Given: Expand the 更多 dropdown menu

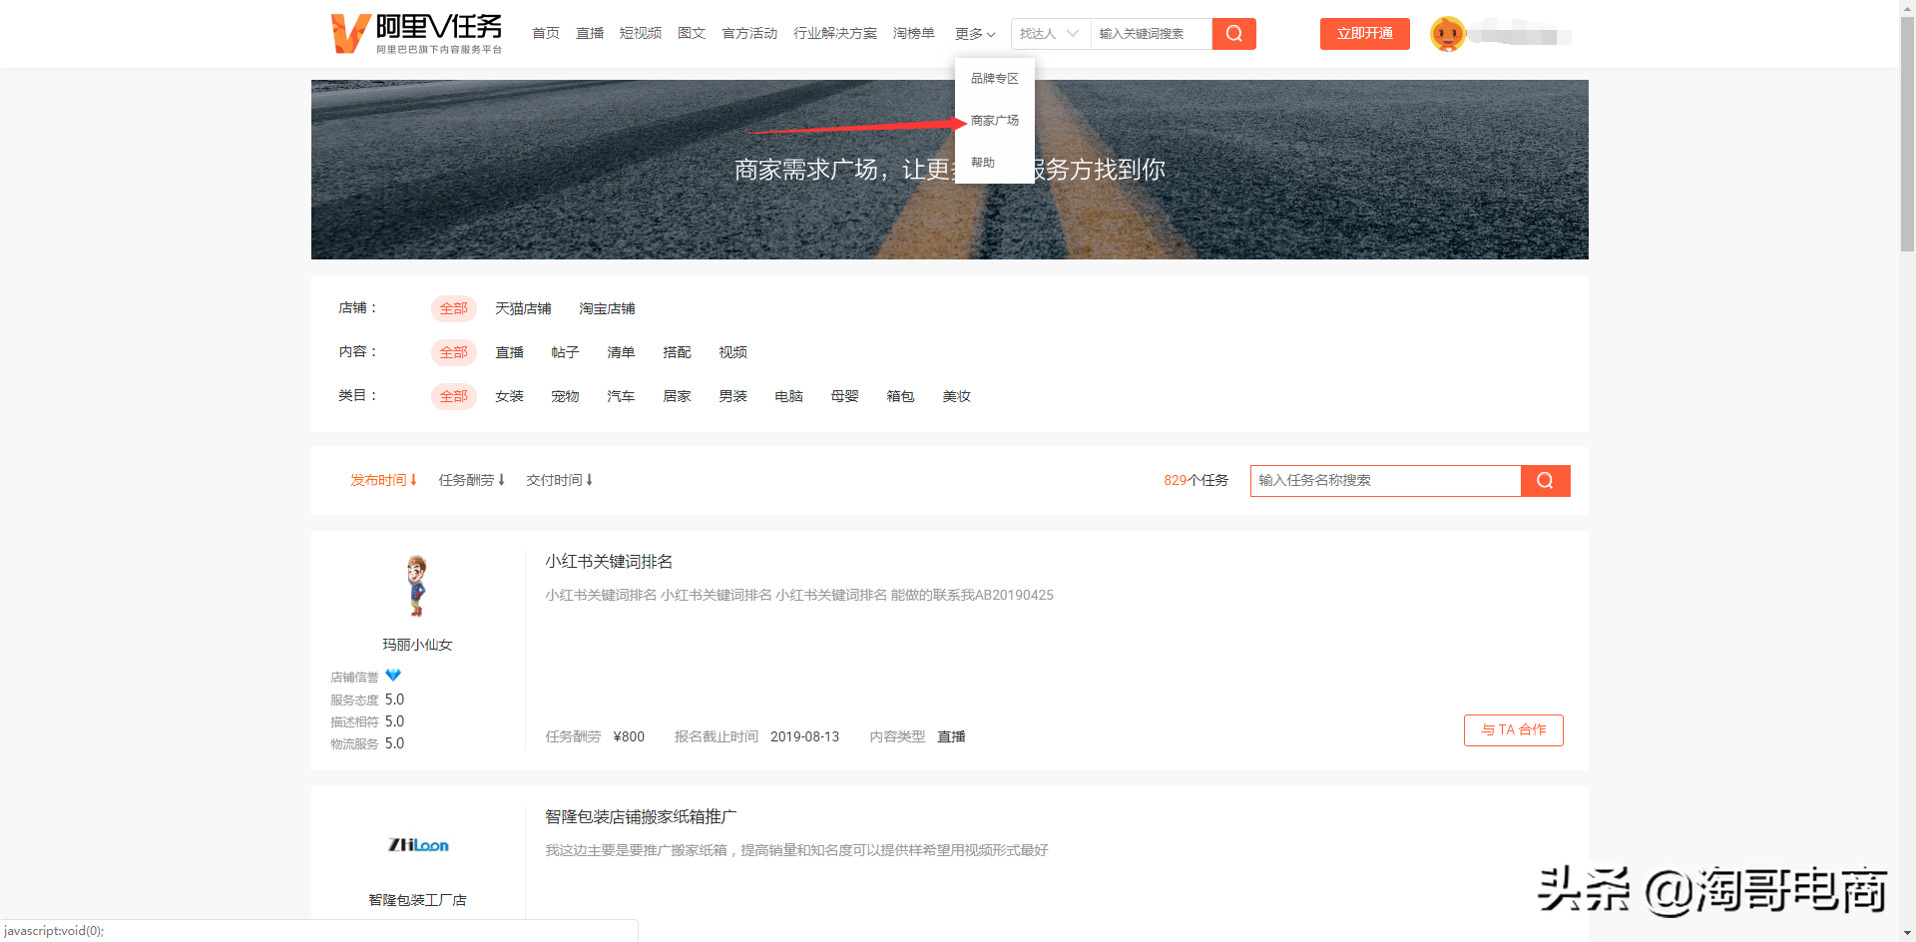Looking at the screenshot, I should point(974,34).
